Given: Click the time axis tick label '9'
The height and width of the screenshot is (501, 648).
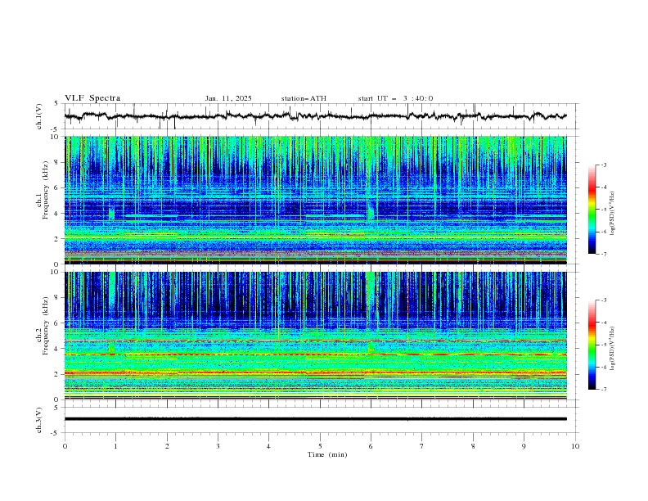Looking at the screenshot, I should [x=524, y=446].
